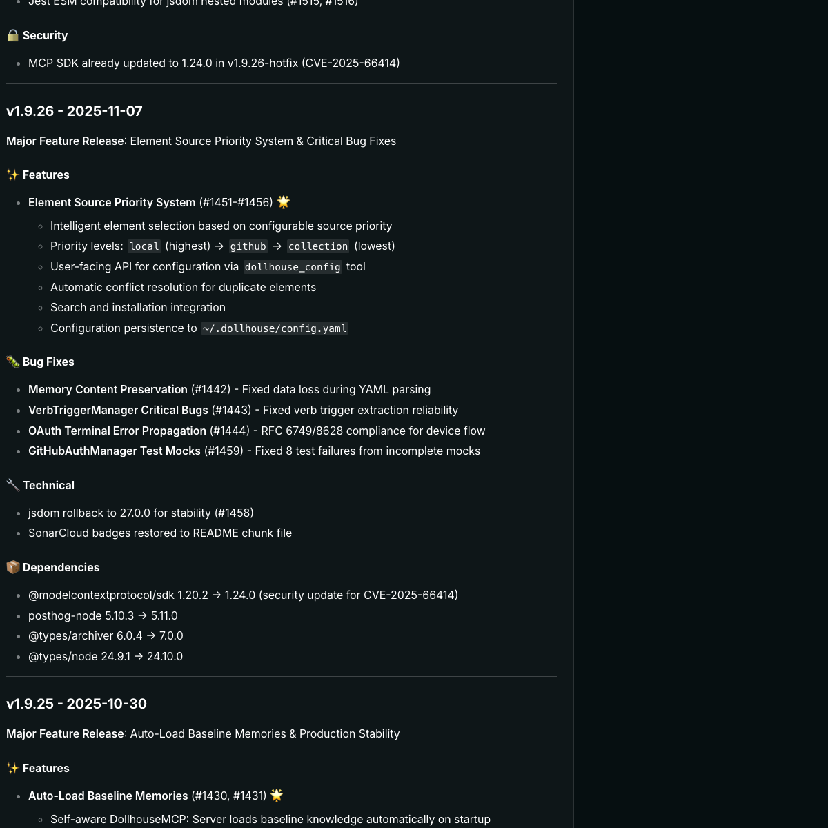Click OAuth Terminal Error Propagation text
Screen dimensions: 828x828
click(x=117, y=431)
